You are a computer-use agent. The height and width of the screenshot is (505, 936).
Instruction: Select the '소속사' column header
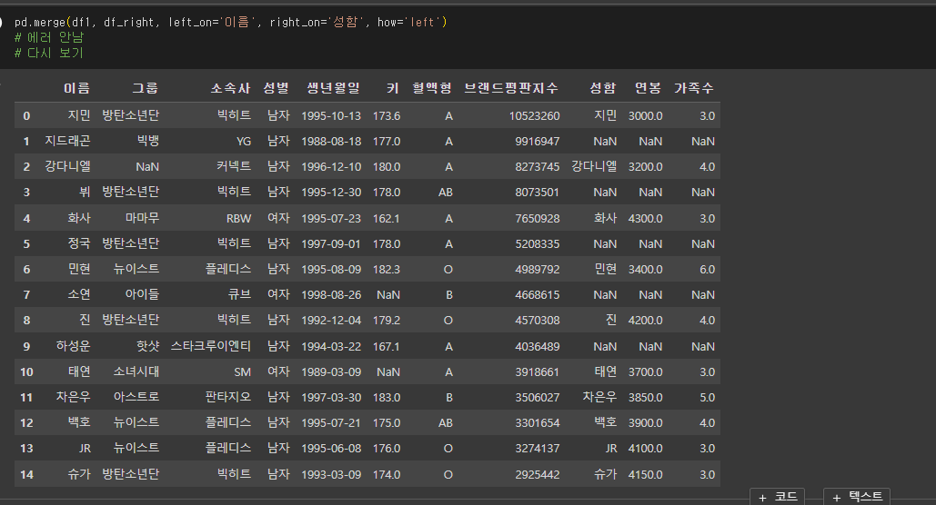(x=230, y=88)
